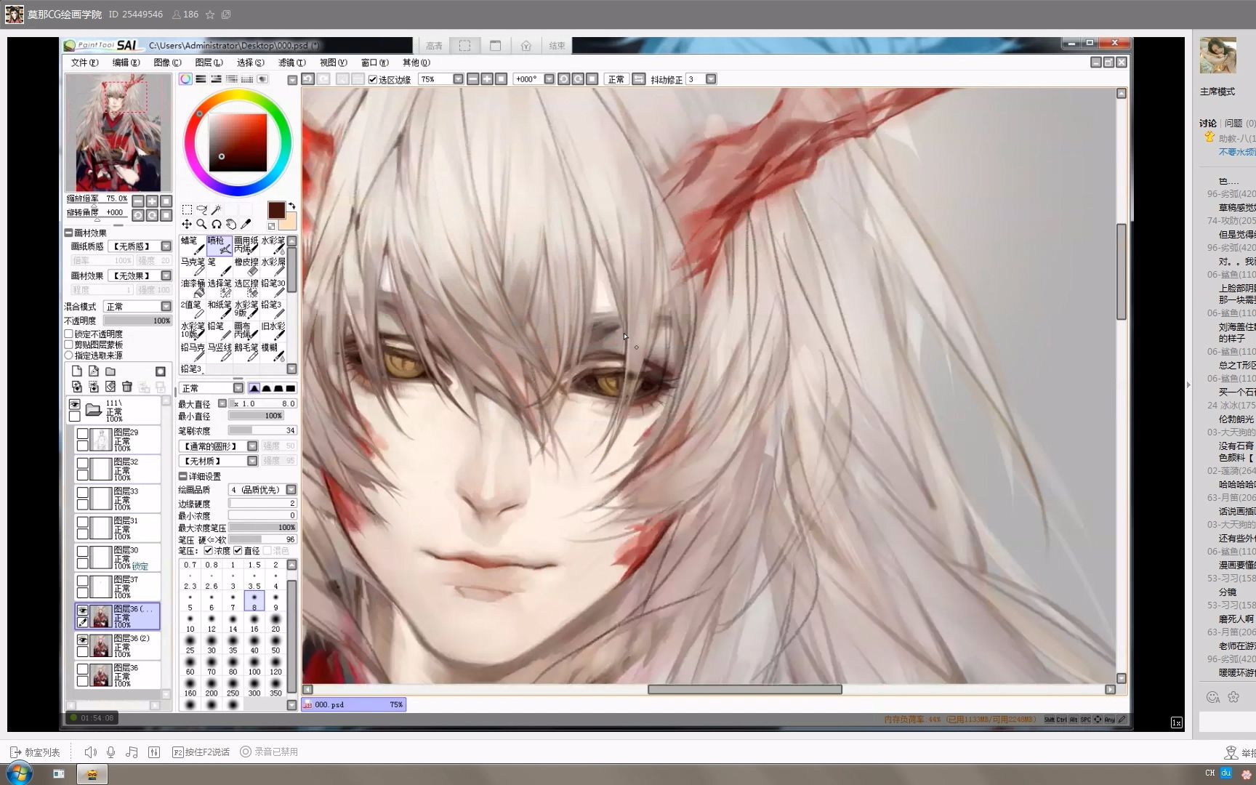Screen dimensions: 1256x785
Task: Open the 抖动修正 stabilizer dropdown
Action: [711, 79]
